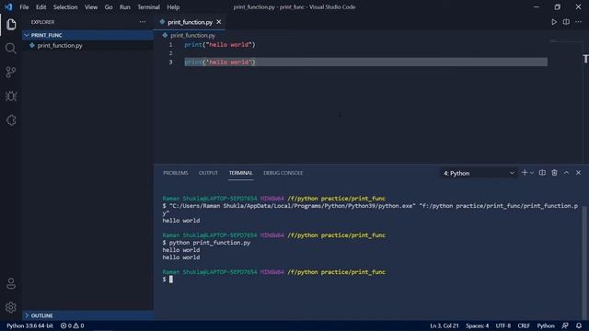This screenshot has height=331, width=589.
Task: Close the print_function.py editor tab
Action: [219, 22]
